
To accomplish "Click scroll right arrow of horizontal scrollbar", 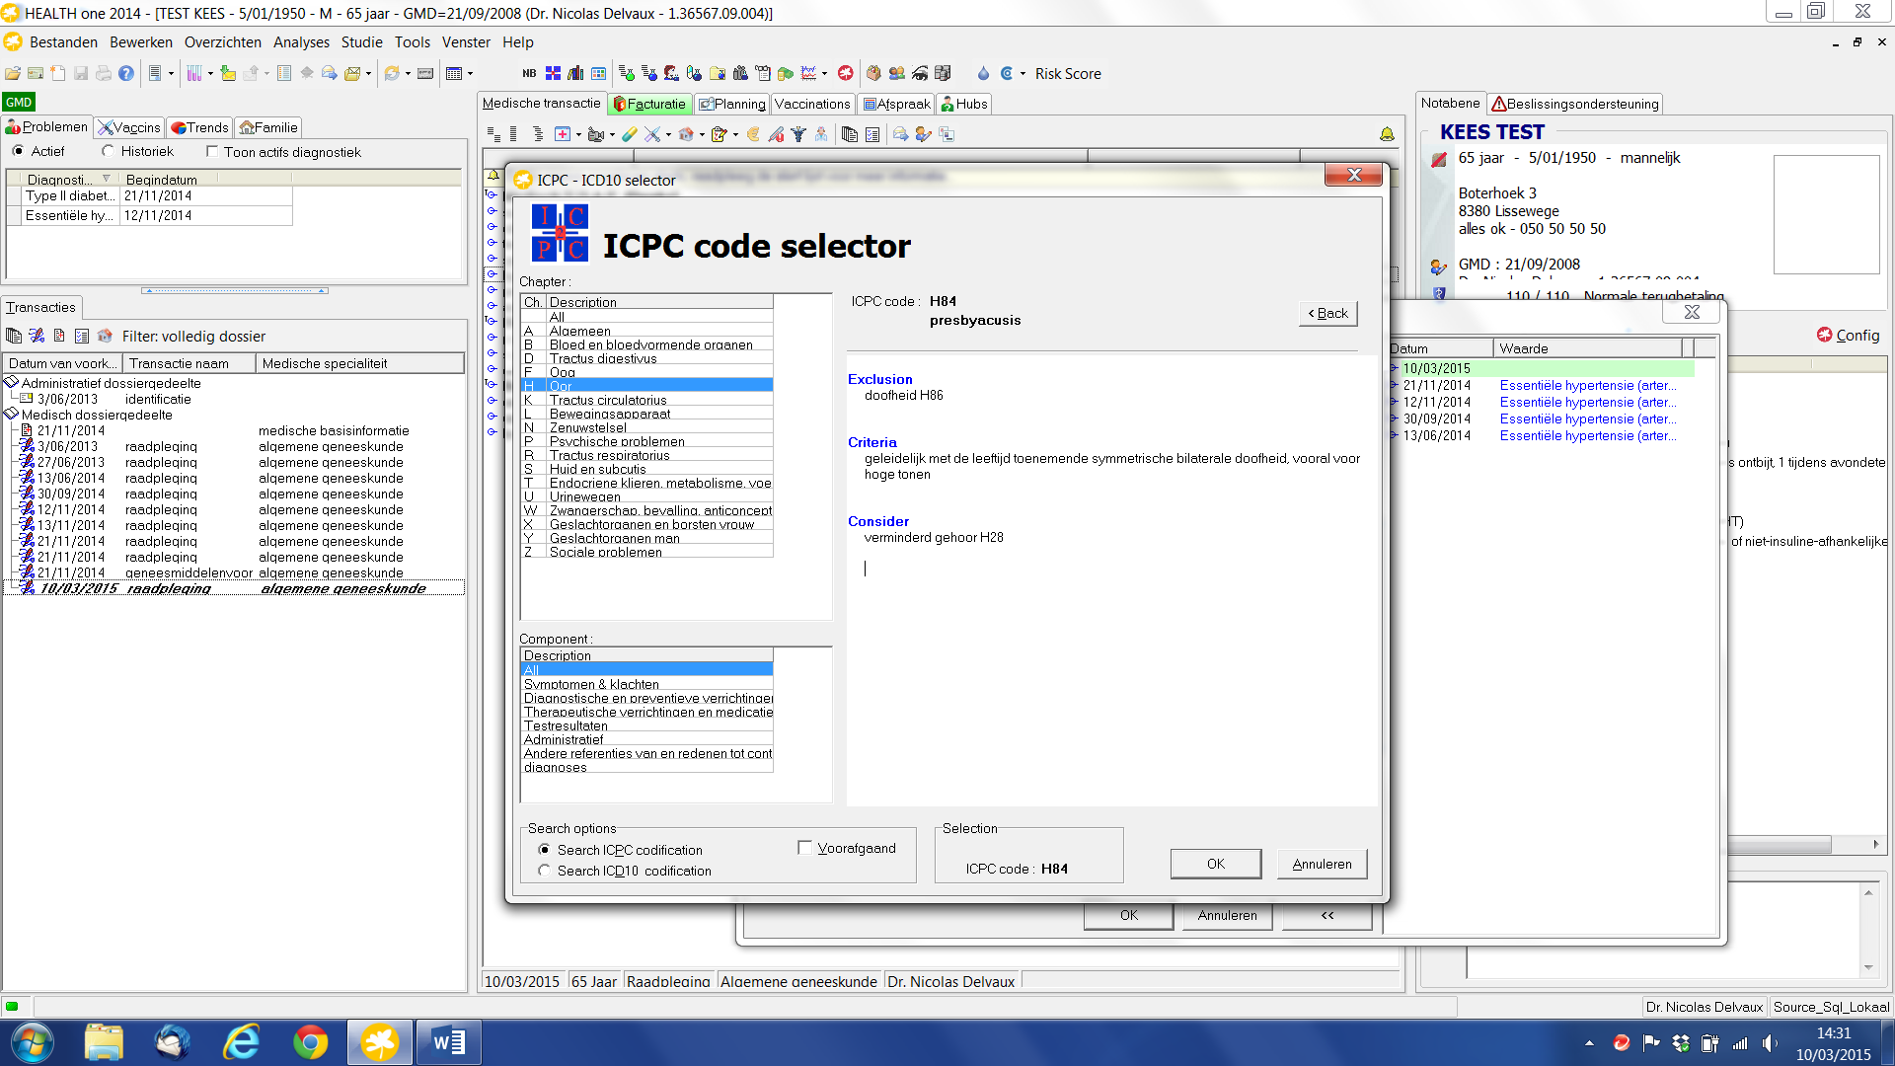I will click(1875, 845).
